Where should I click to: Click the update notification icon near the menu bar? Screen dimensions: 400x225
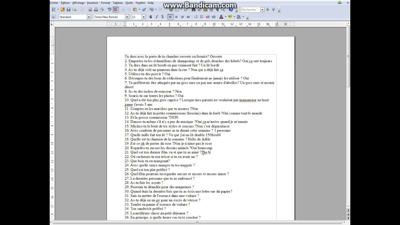coord(340,2)
